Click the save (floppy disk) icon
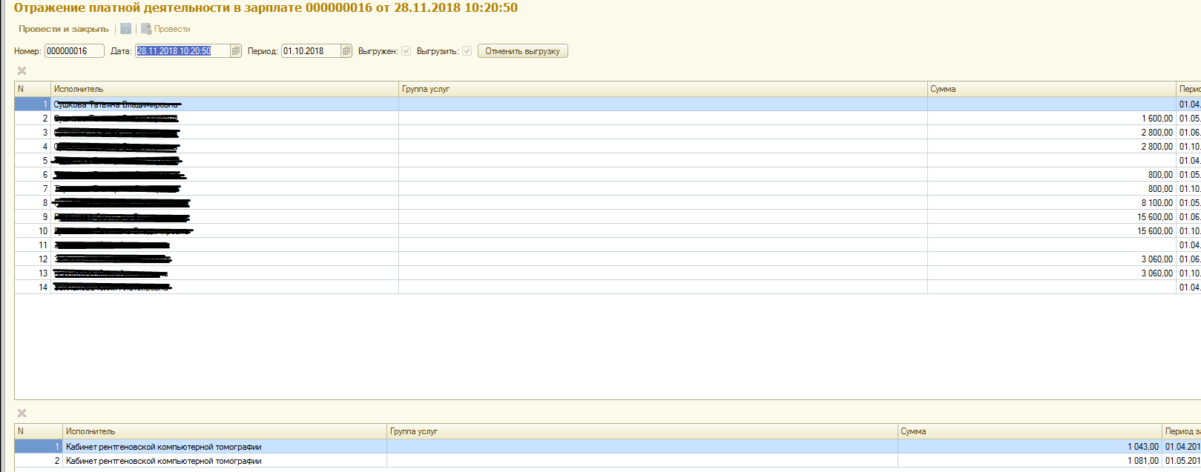The height and width of the screenshot is (472, 1201). click(x=126, y=29)
